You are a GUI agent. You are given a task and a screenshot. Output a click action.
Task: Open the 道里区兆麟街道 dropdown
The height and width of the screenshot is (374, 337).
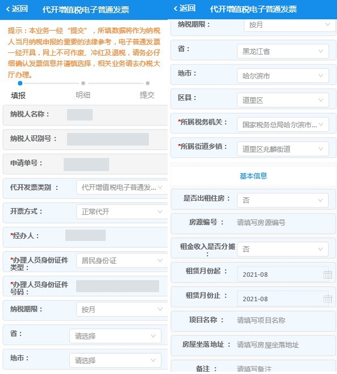(x=283, y=149)
